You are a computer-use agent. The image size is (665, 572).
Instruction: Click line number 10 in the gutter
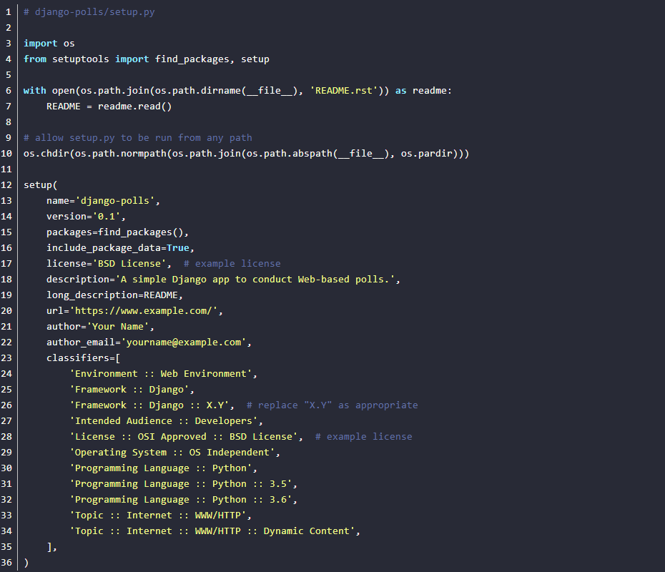pyautogui.click(x=6, y=154)
